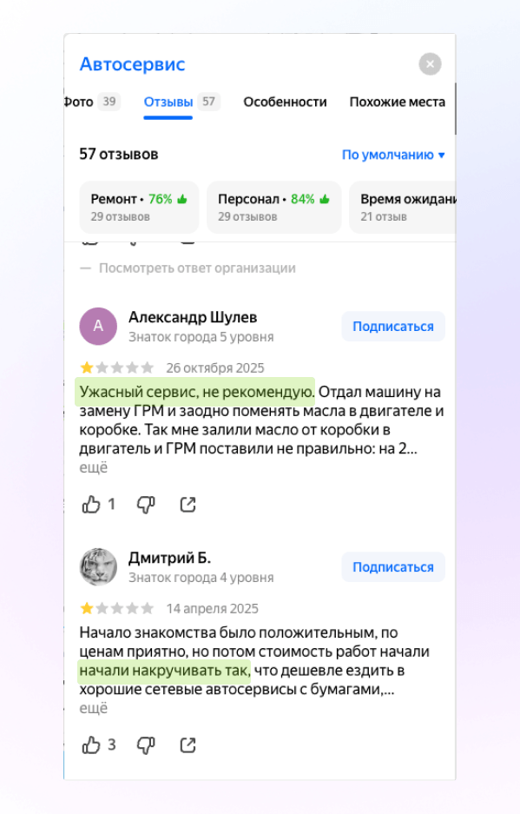Expand Дмитрий Б.'s review with ещё
Image resolution: width=520 pixels, height=814 pixels.
pos(94,708)
